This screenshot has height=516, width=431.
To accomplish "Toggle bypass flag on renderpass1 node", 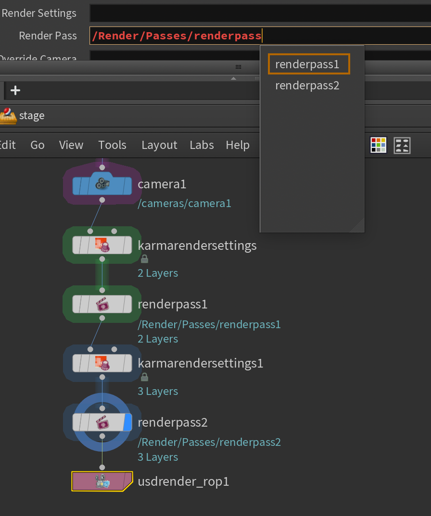I will click(77, 304).
